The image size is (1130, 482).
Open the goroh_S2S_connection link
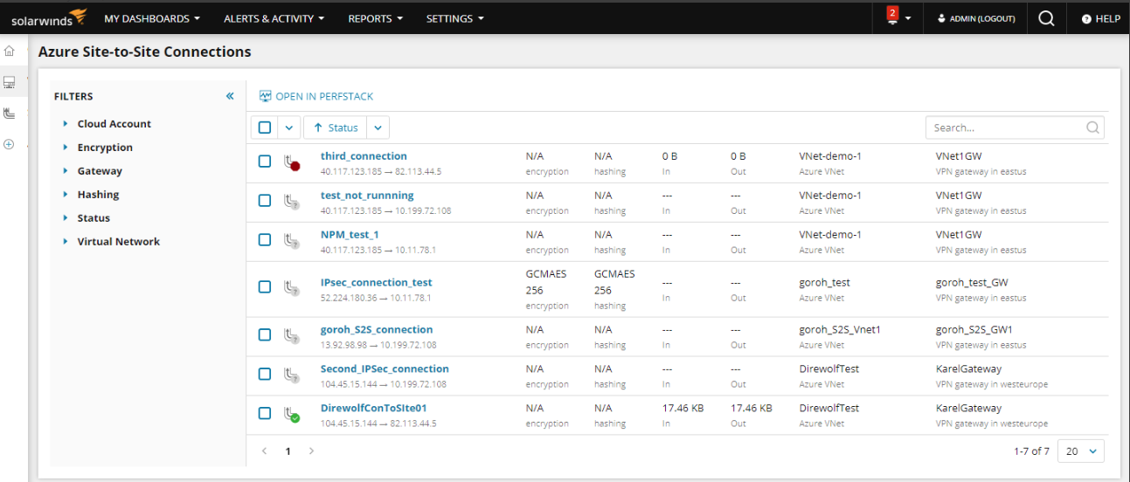pyautogui.click(x=377, y=330)
